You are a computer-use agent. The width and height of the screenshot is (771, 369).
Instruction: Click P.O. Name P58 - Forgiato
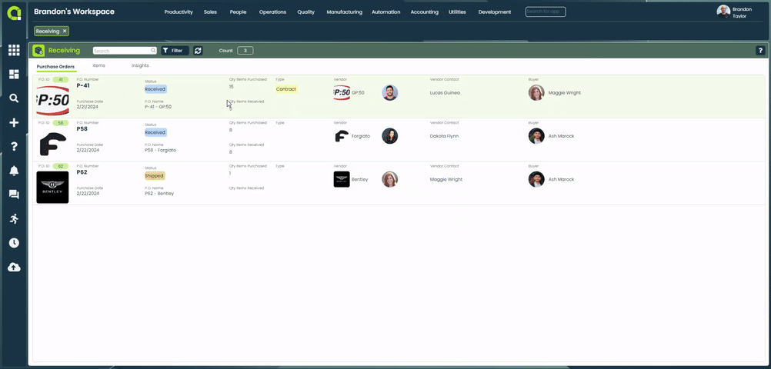tap(160, 150)
